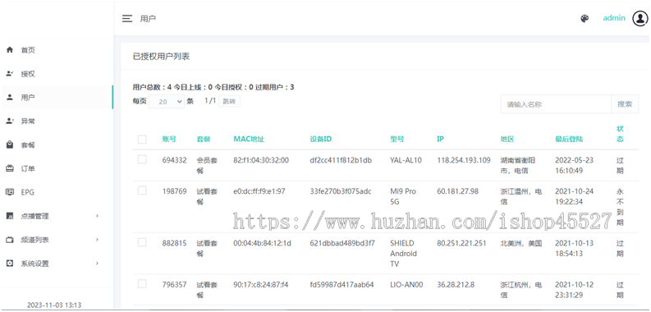Open 授权 menu item

(x=28, y=74)
